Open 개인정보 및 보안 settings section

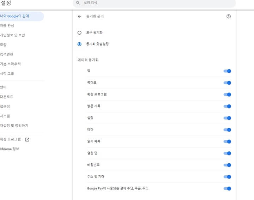click(x=12, y=35)
